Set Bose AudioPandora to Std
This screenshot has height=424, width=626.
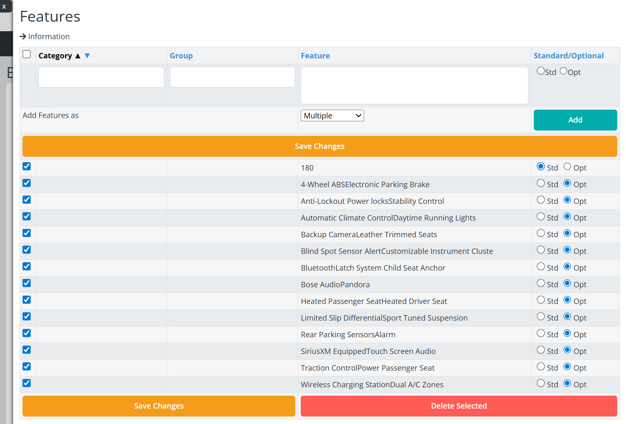(x=541, y=284)
